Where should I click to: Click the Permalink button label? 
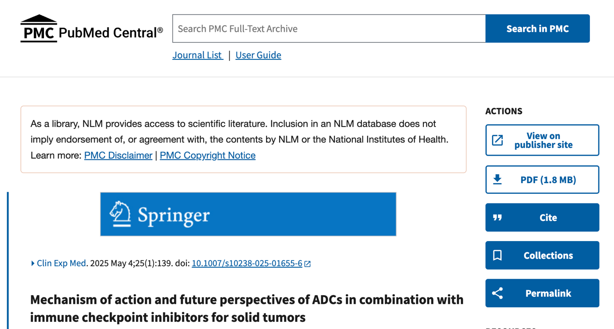pyautogui.click(x=548, y=293)
